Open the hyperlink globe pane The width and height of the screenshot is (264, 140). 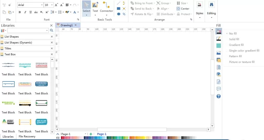tap(219, 74)
